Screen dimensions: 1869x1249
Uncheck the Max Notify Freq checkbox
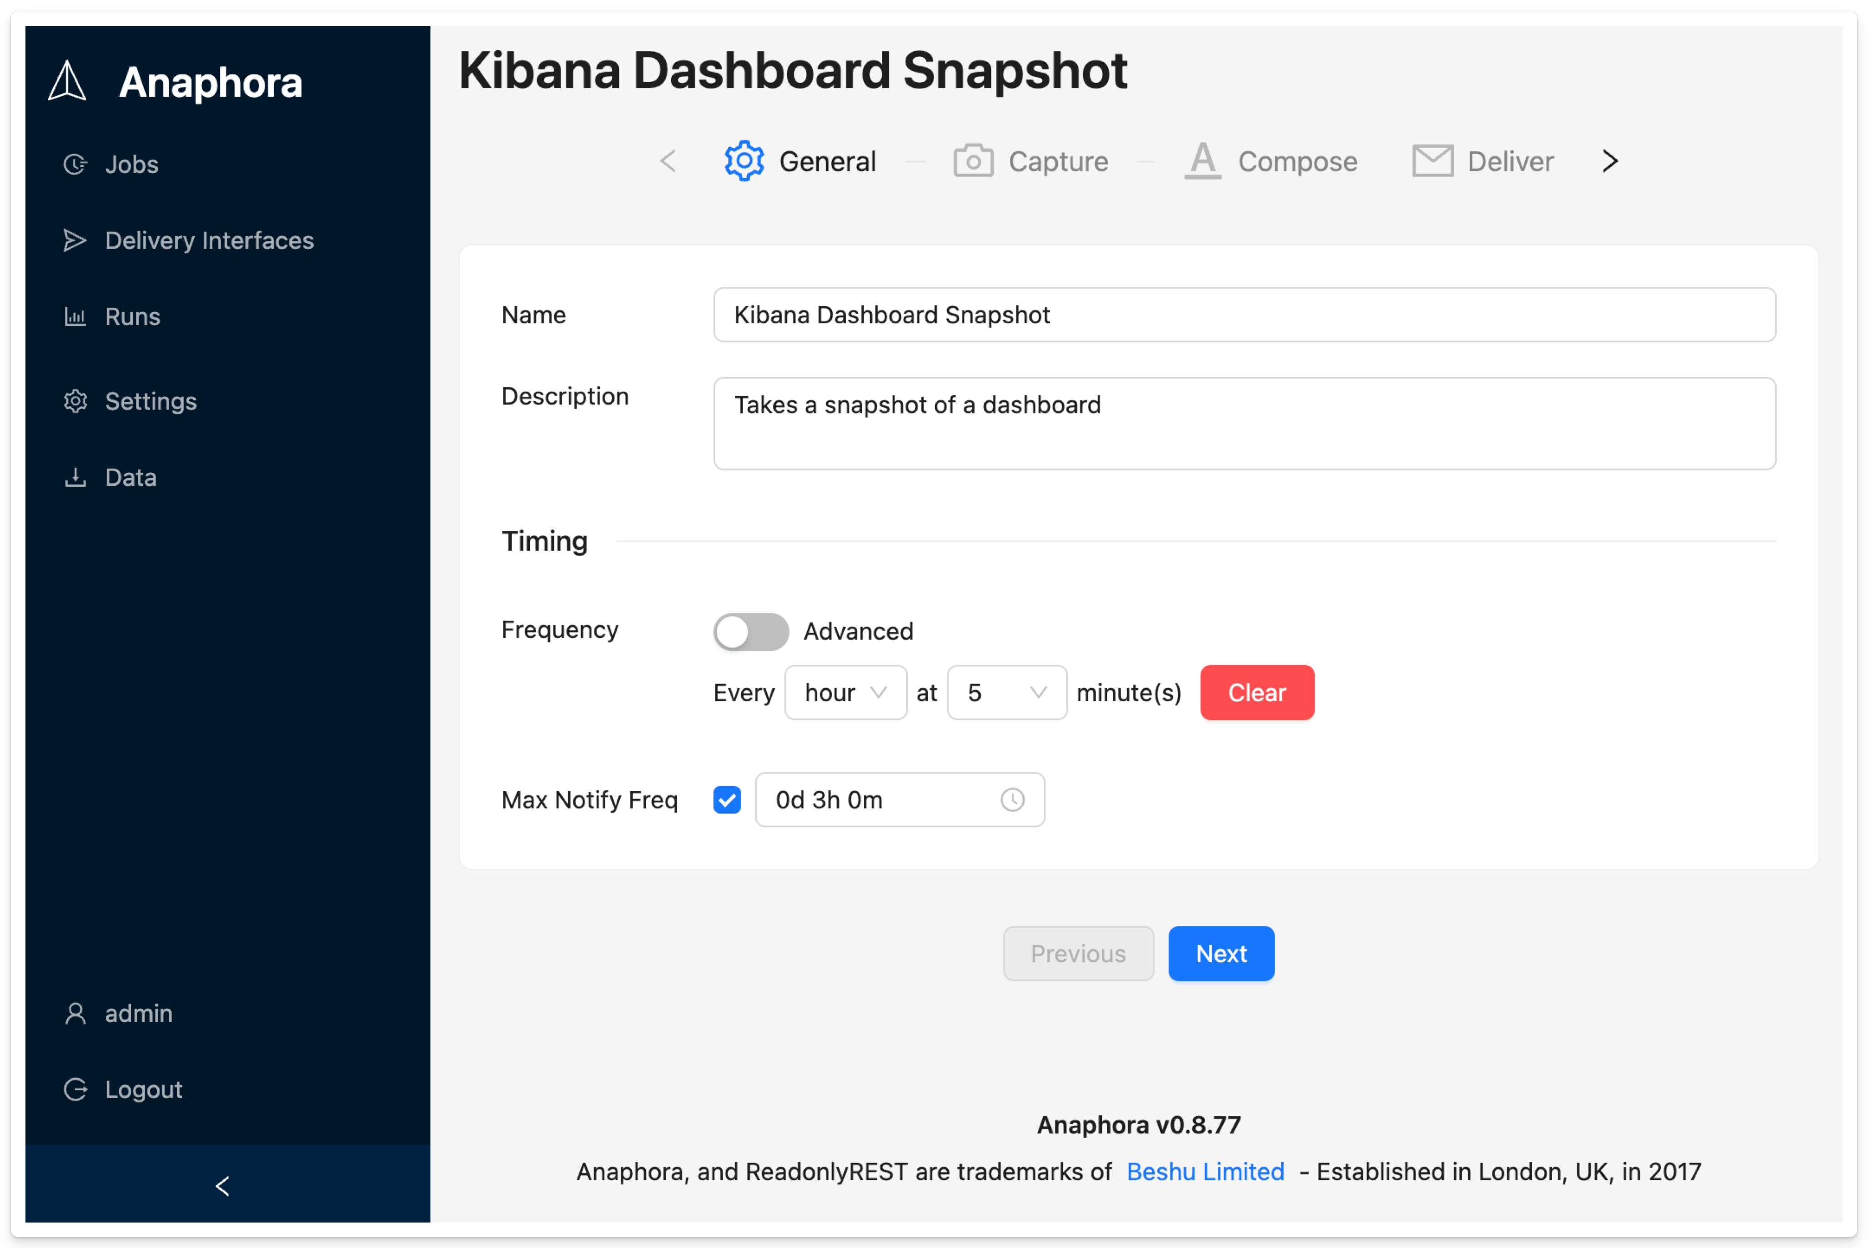(727, 800)
